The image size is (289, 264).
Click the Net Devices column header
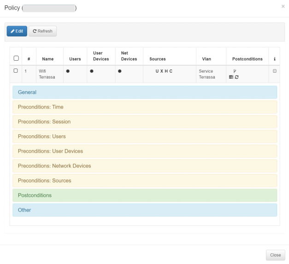pos(129,56)
